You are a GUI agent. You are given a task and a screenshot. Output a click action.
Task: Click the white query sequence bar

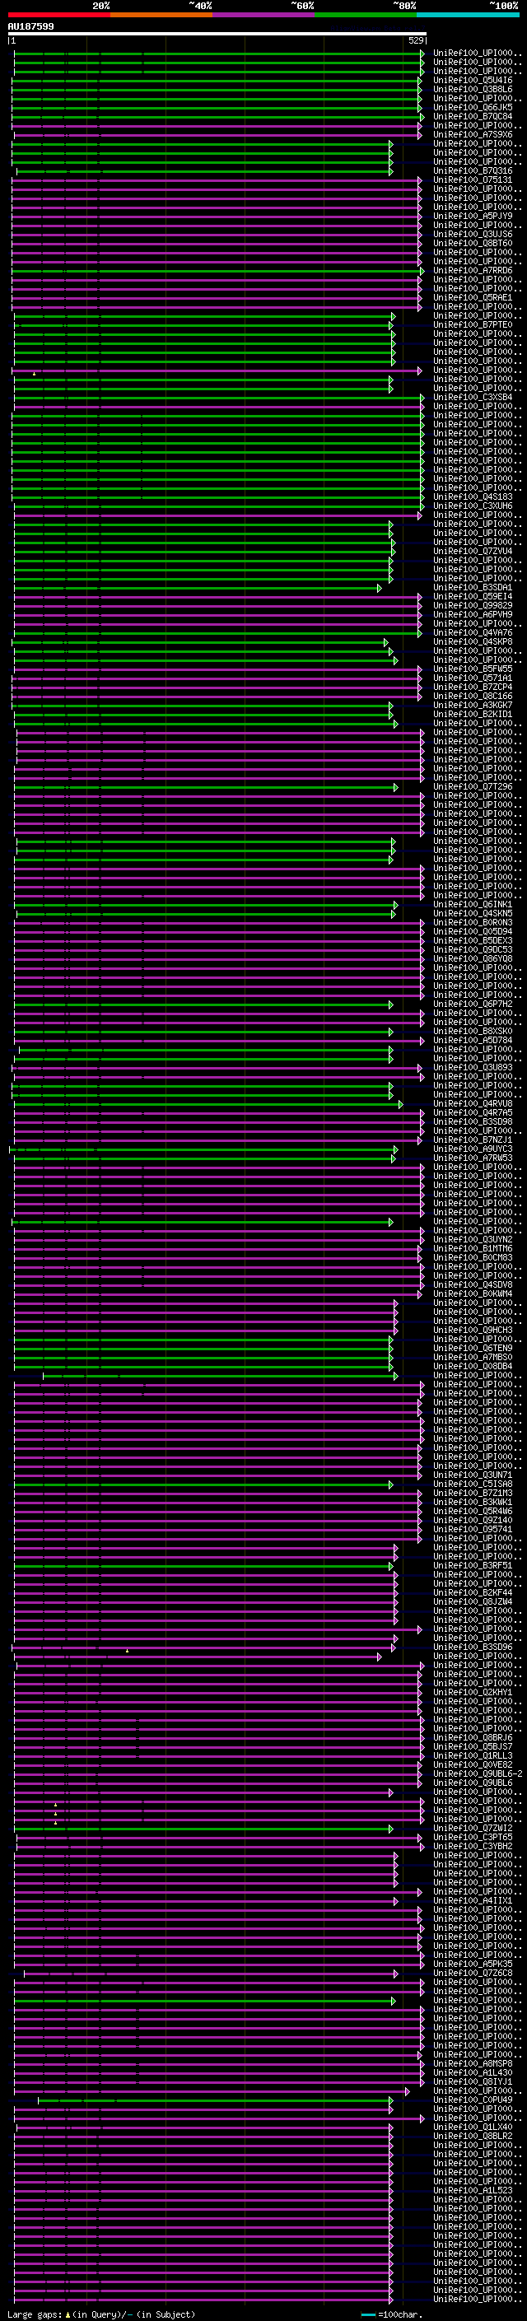(x=217, y=33)
